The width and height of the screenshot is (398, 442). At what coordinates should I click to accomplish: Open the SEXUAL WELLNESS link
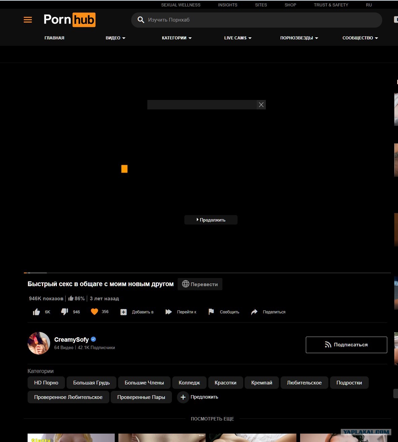pos(181,5)
